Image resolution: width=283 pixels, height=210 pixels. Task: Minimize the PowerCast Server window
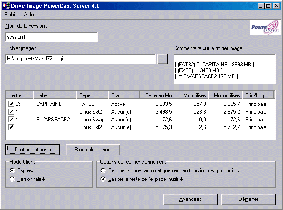click(261, 6)
